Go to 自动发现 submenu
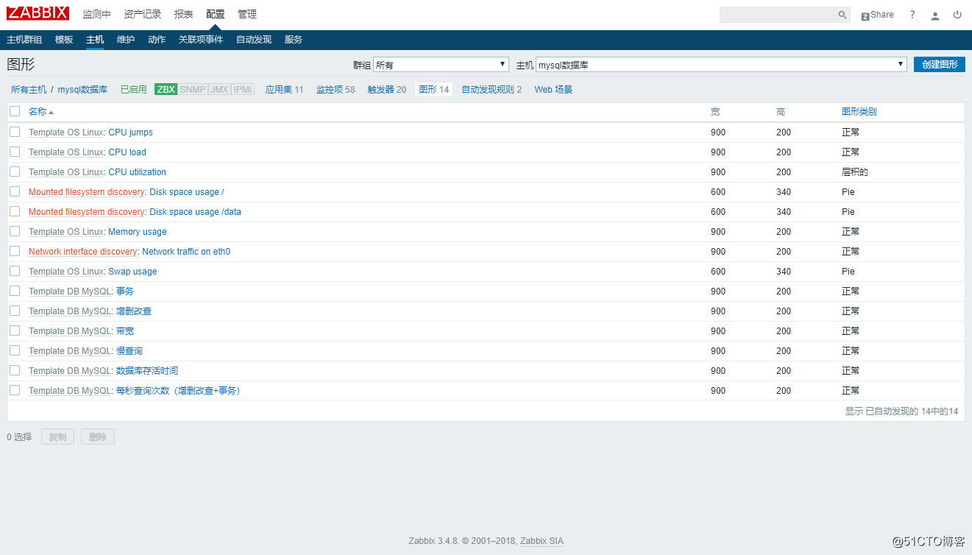Viewport: 972px width, 555px height. [254, 40]
